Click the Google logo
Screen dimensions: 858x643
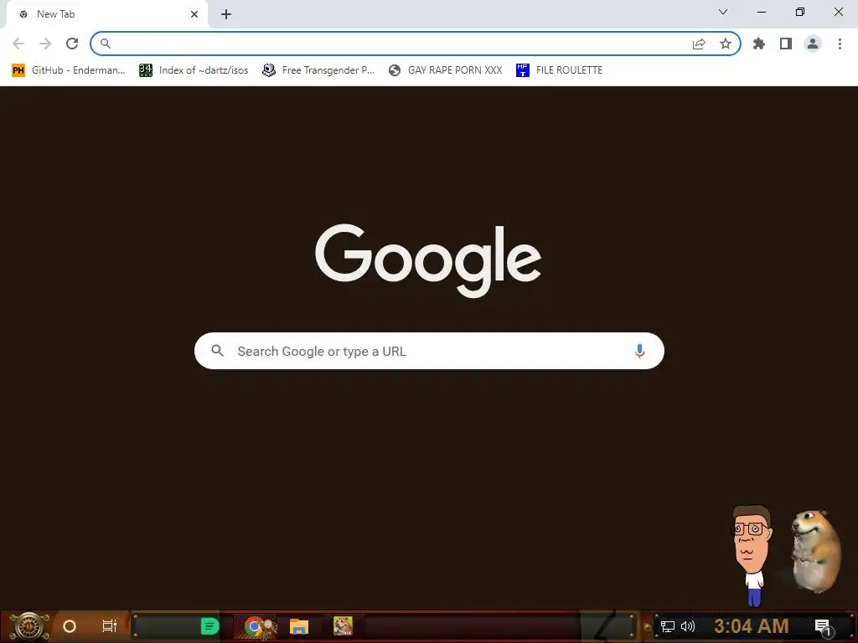(428, 261)
